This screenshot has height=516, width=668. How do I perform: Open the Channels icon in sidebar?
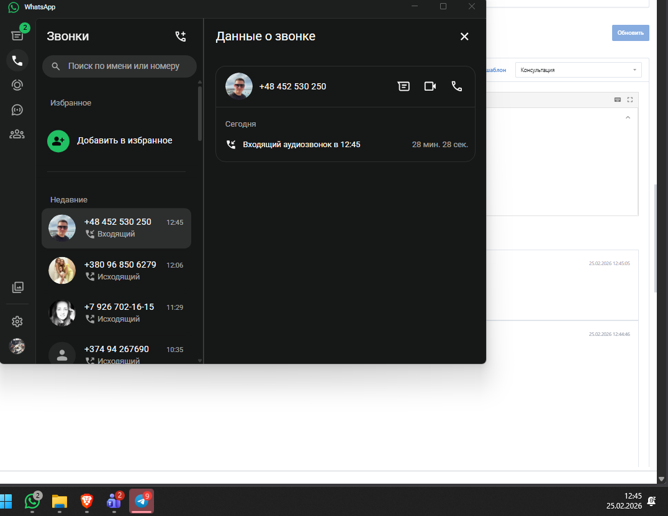[x=17, y=110]
